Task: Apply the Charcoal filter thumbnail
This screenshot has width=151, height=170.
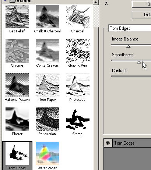Action: pyautogui.click(x=78, y=17)
